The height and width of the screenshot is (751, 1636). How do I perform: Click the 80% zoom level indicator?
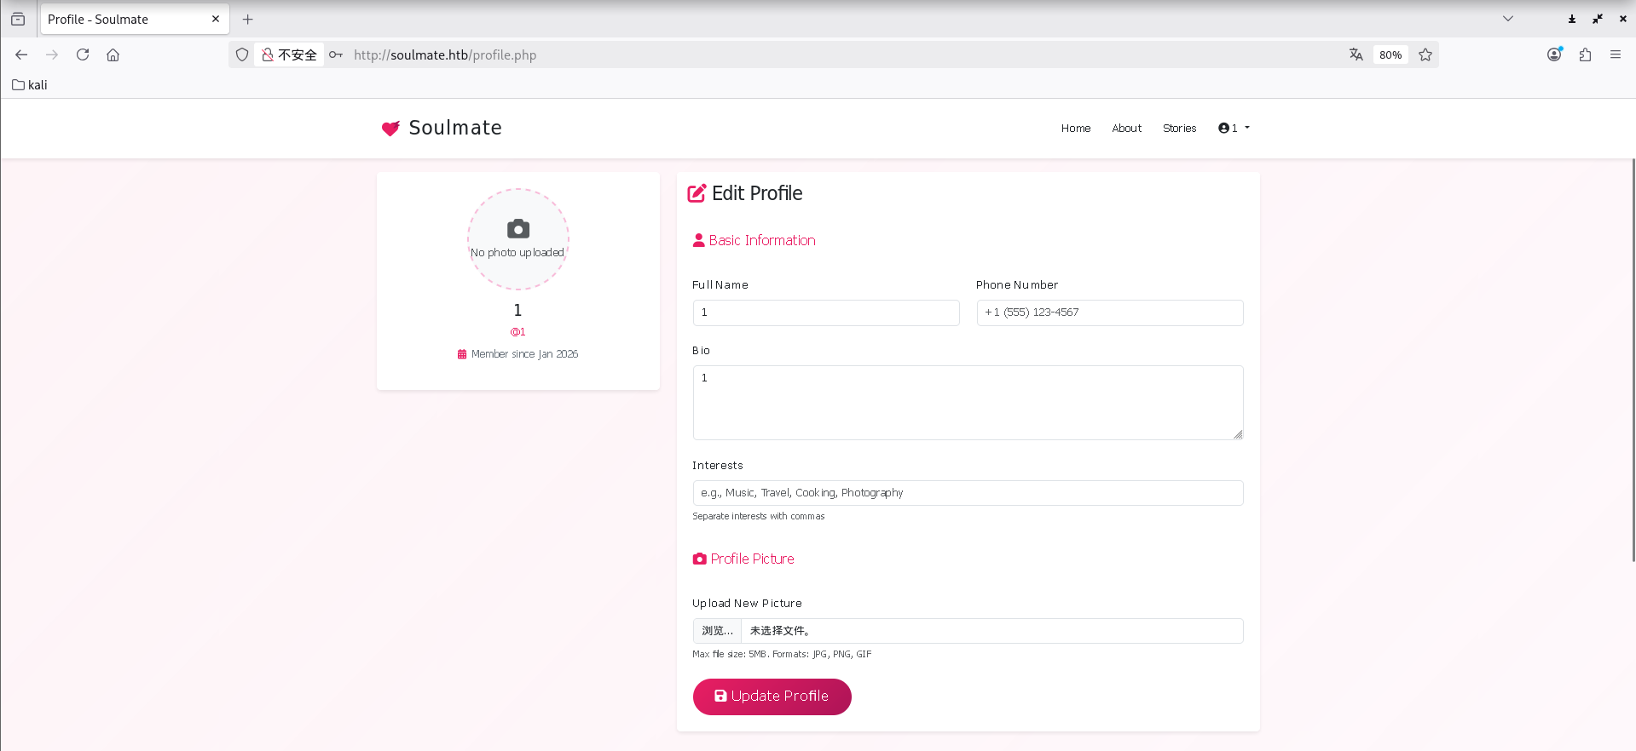1390,54
